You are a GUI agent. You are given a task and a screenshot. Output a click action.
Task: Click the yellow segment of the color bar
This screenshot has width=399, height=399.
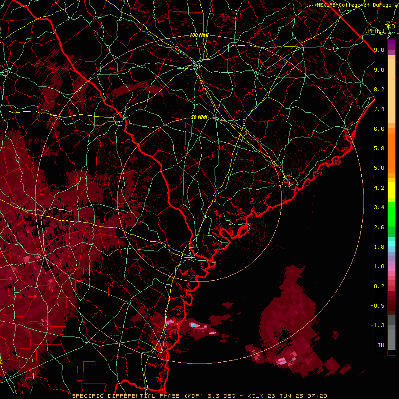point(391,190)
